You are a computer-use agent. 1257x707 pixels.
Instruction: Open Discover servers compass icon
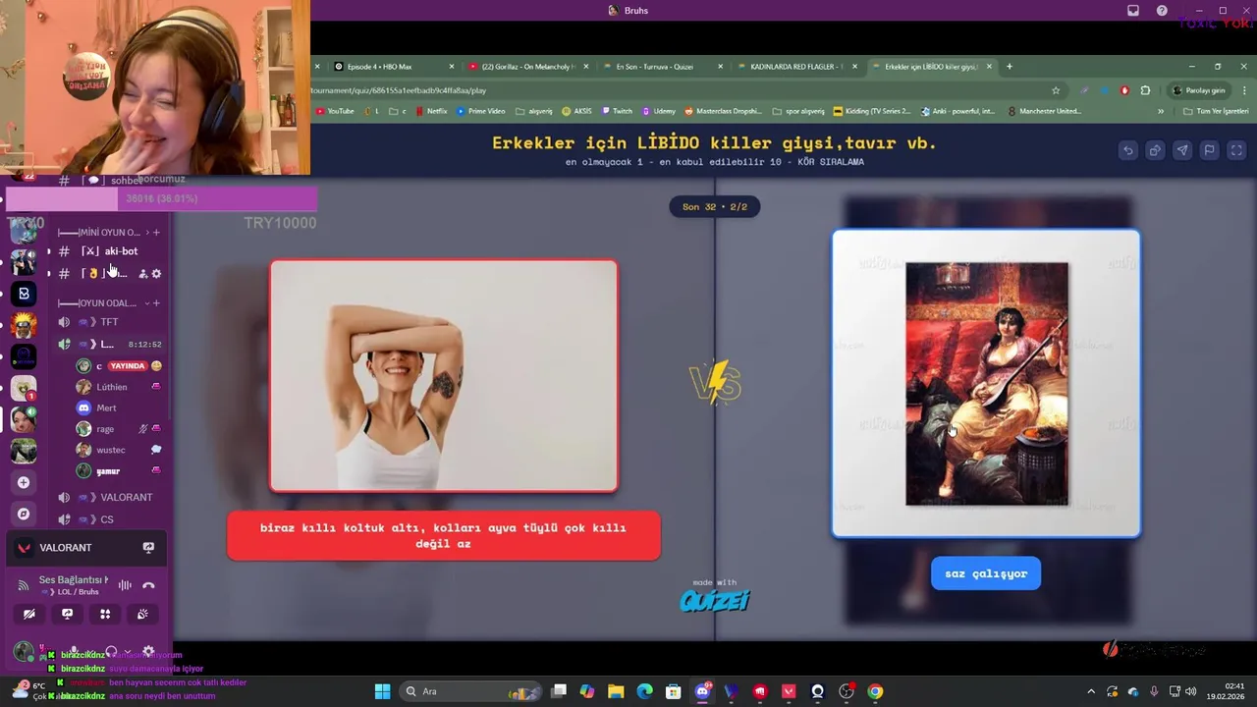coord(24,514)
